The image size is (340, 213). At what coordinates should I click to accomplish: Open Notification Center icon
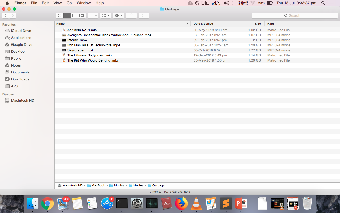[x=331, y=3]
